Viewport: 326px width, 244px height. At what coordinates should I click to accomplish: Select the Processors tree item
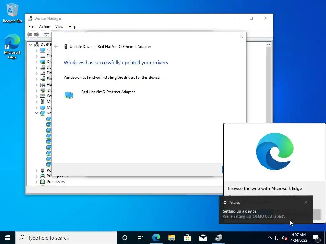(55, 182)
